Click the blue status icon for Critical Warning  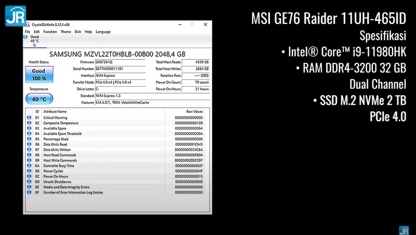[x=29, y=118]
